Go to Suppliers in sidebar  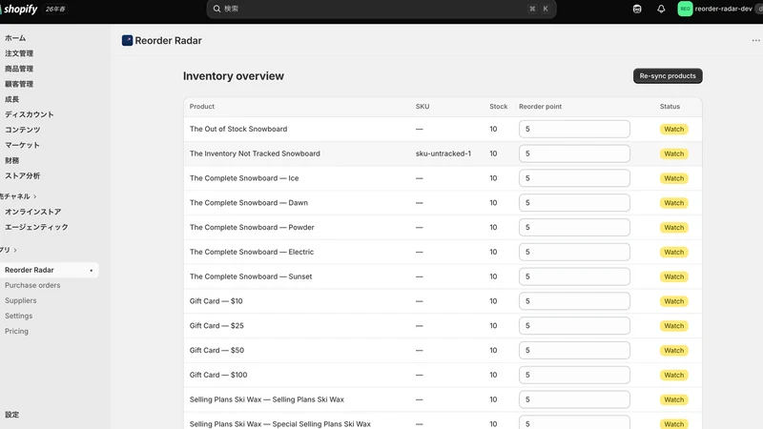click(20, 300)
